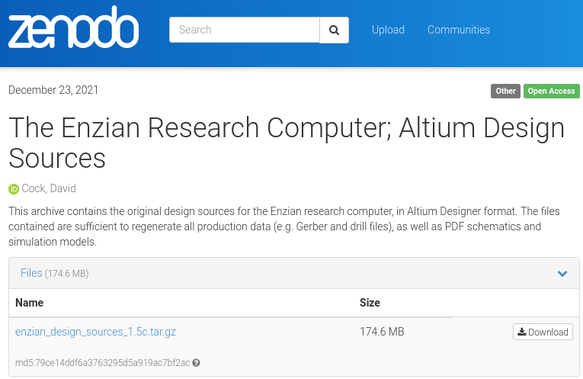Click the Open Access badge

552,91
